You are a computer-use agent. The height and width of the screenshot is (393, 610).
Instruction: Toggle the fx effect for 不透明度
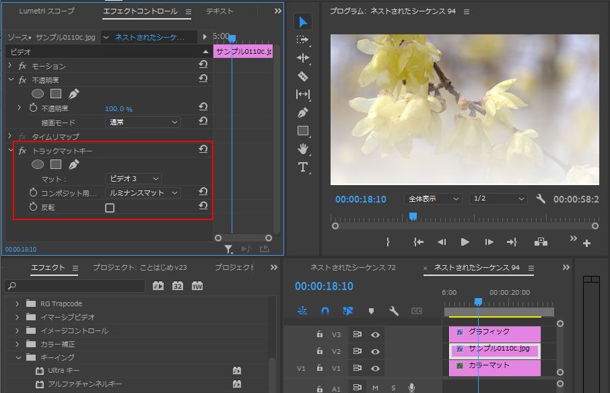click(x=22, y=79)
